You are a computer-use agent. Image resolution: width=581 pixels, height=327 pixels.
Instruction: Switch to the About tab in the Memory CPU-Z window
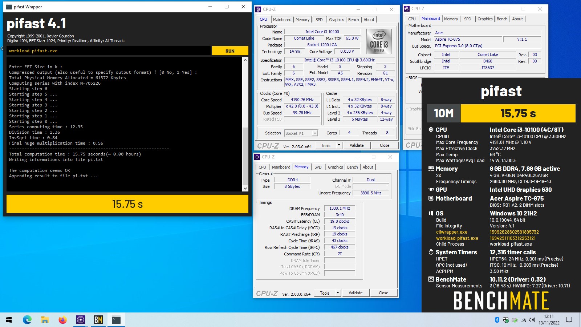point(368,167)
